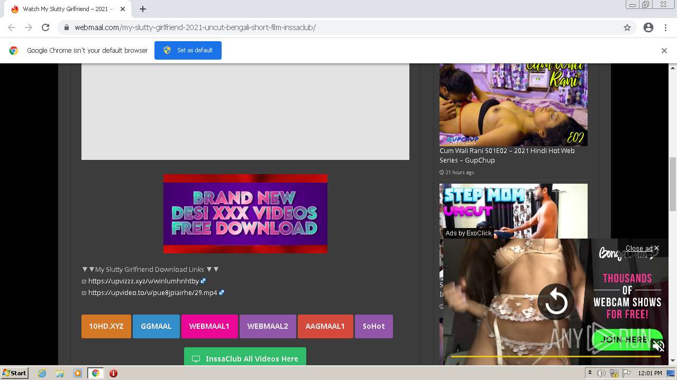Image resolution: width=677 pixels, height=380 pixels.
Task: Click the empty grey video player area
Action: click(245, 111)
